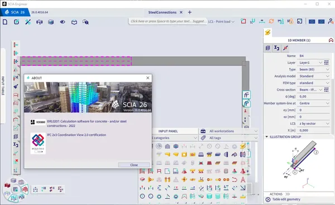Close the About dialog with X
This screenshot has width=335, height=205.
click(x=147, y=78)
